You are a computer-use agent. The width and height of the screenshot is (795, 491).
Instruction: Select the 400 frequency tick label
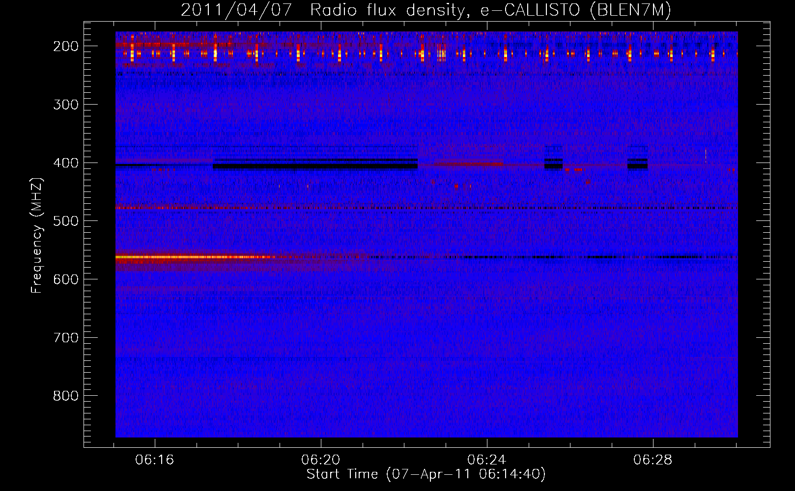(x=66, y=163)
